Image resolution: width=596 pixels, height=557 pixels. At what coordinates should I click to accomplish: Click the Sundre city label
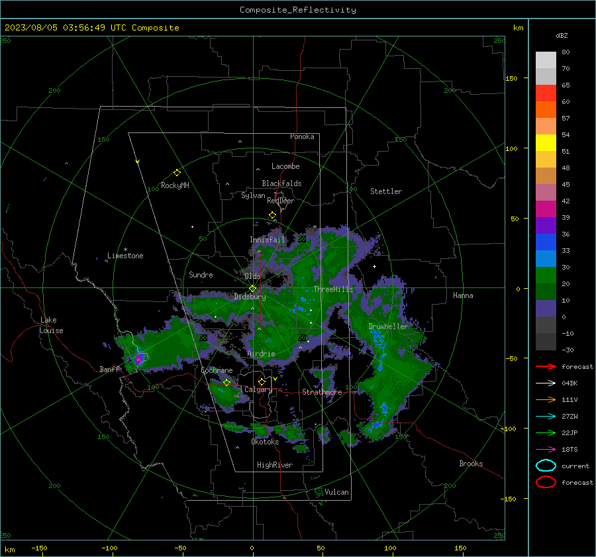click(201, 275)
